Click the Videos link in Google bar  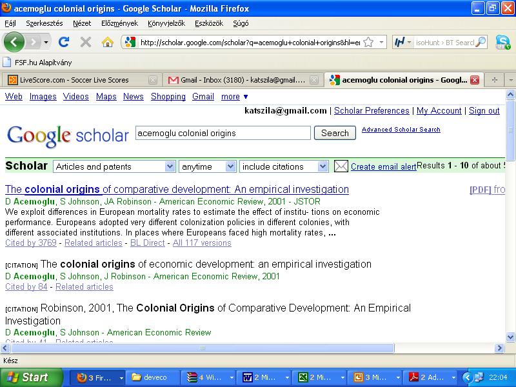coord(76,96)
